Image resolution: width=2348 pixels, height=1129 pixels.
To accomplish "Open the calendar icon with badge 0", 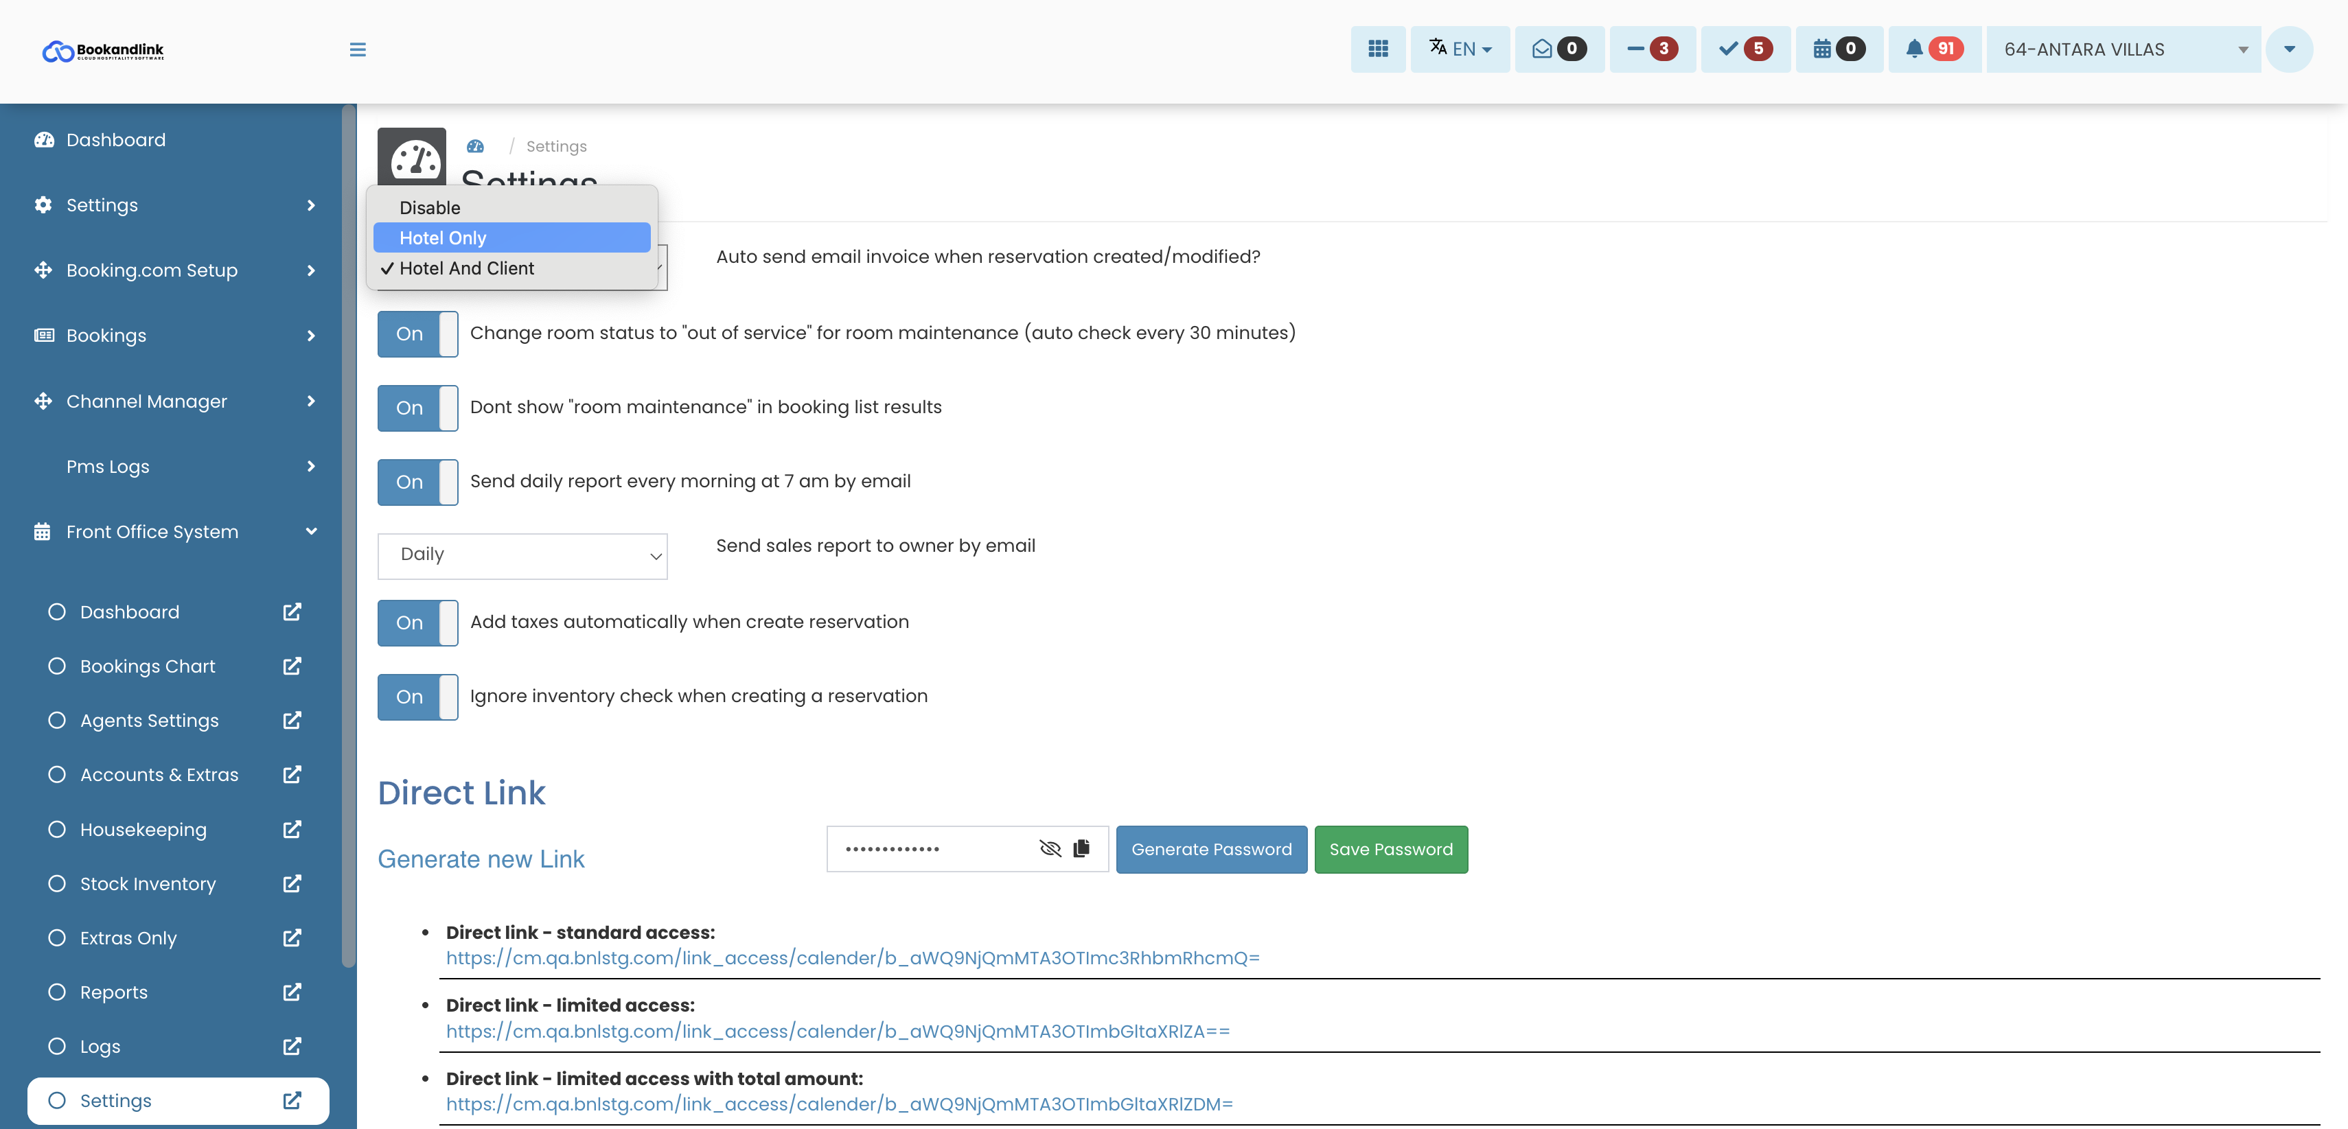I will (x=1839, y=49).
